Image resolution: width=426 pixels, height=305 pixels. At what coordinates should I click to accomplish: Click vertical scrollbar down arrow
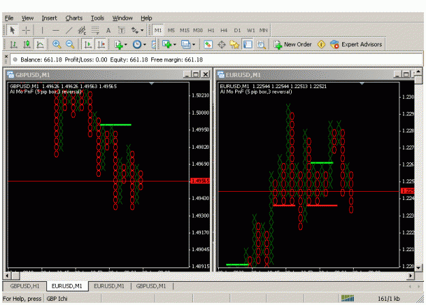pos(419,267)
